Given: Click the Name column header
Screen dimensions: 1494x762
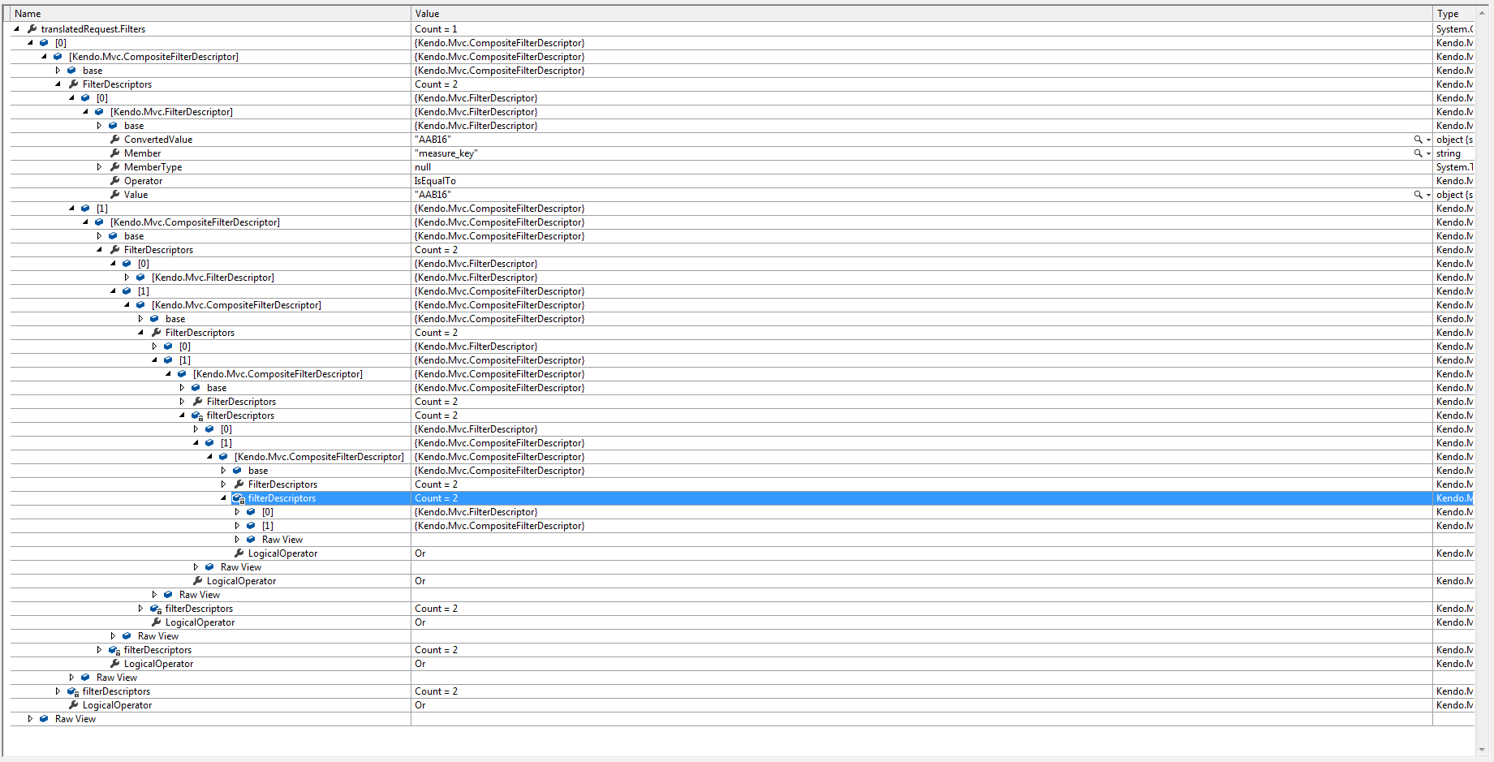Looking at the screenshot, I should pyautogui.click(x=210, y=14).
